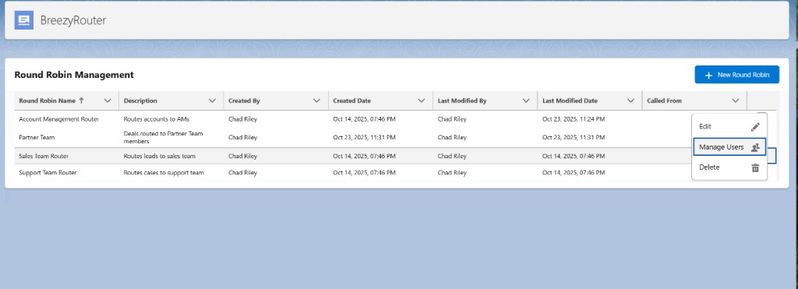Image resolution: width=798 pixels, height=289 pixels.
Task: Click Sales Team Router's Created Date cell
Action: [x=365, y=157]
